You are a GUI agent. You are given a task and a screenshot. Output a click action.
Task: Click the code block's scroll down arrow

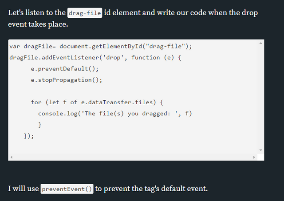tap(260, 150)
